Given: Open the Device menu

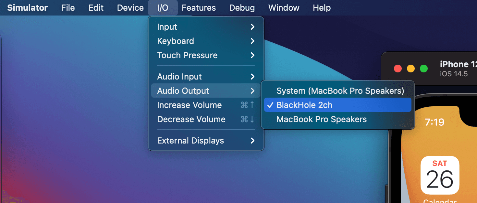Looking at the screenshot, I should tap(130, 8).
